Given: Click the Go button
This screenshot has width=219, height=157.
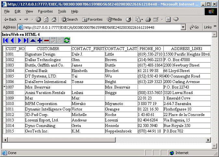Looking at the screenshot, I should pos(195,27).
